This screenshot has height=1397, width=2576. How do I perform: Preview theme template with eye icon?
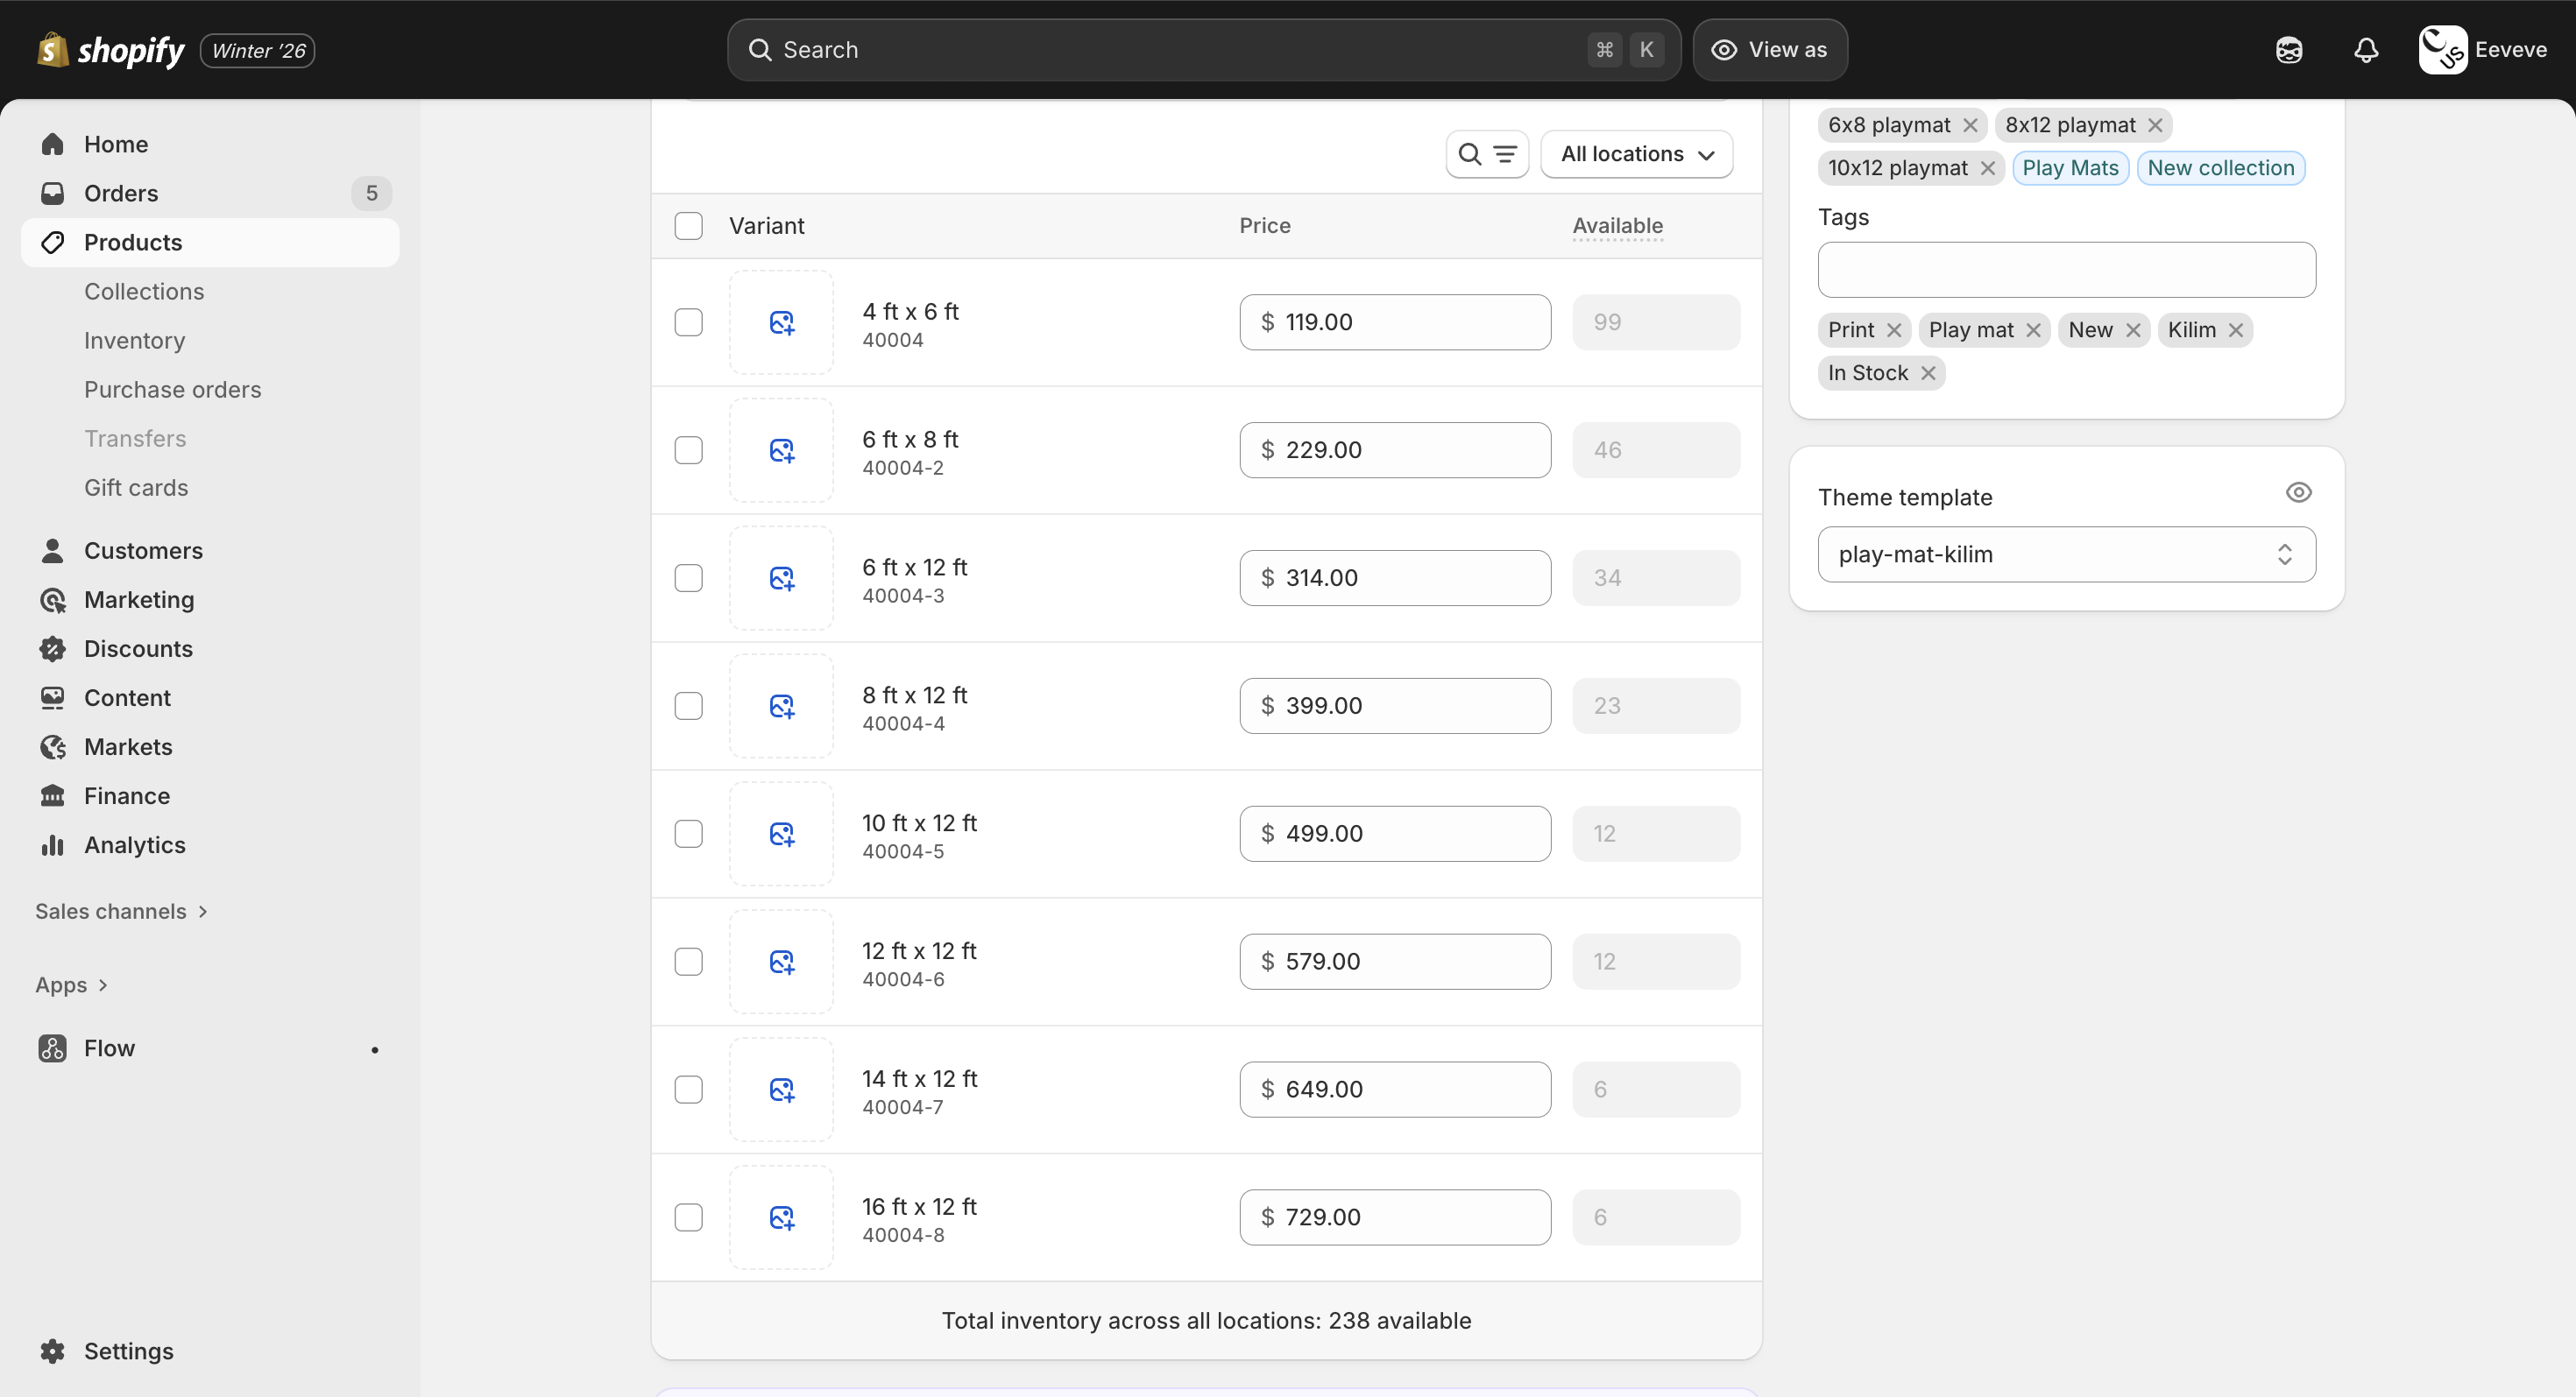pos(2299,491)
